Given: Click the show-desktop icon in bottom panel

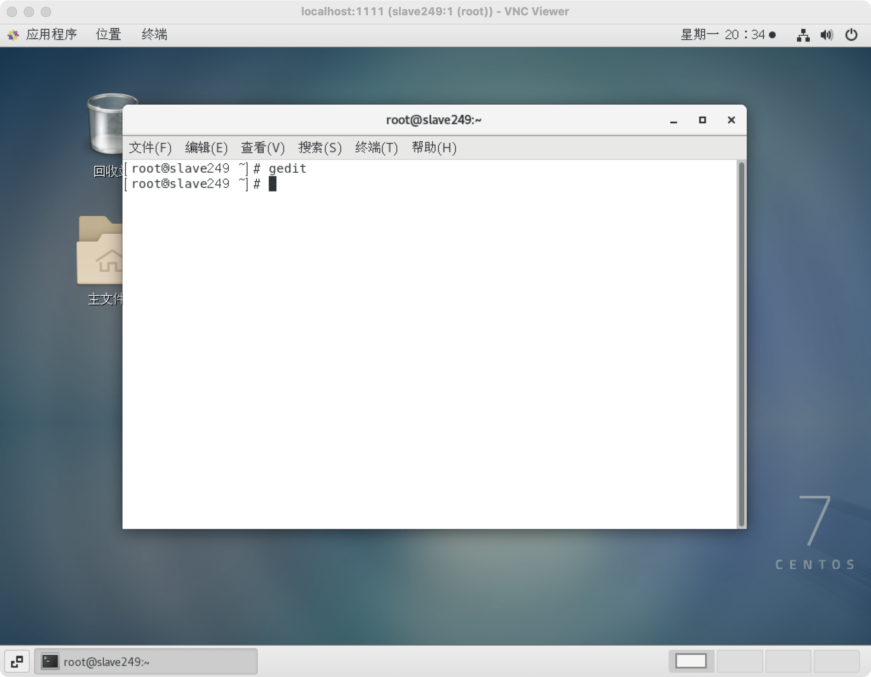Looking at the screenshot, I should (x=17, y=662).
